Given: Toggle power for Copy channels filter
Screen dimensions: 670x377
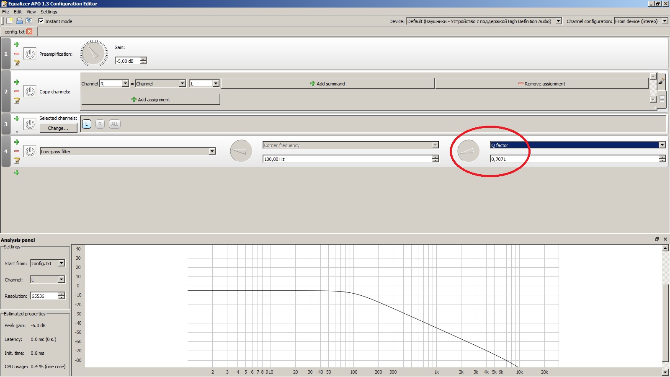Looking at the screenshot, I should 30,91.
